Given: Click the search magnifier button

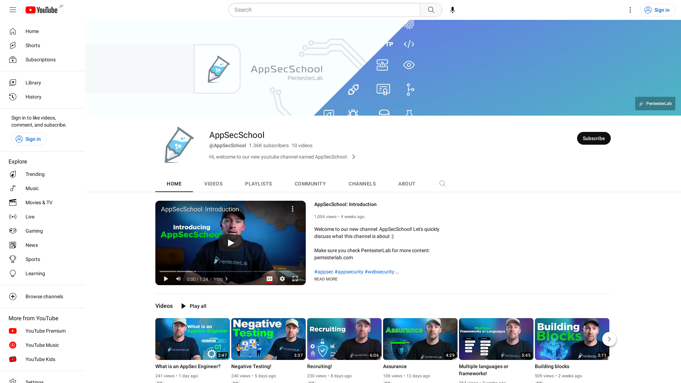Looking at the screenshot, I should point(431,10).
